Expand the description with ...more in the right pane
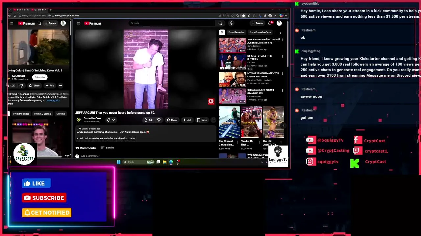Screen dimensions: 421x236 (131, 139)
